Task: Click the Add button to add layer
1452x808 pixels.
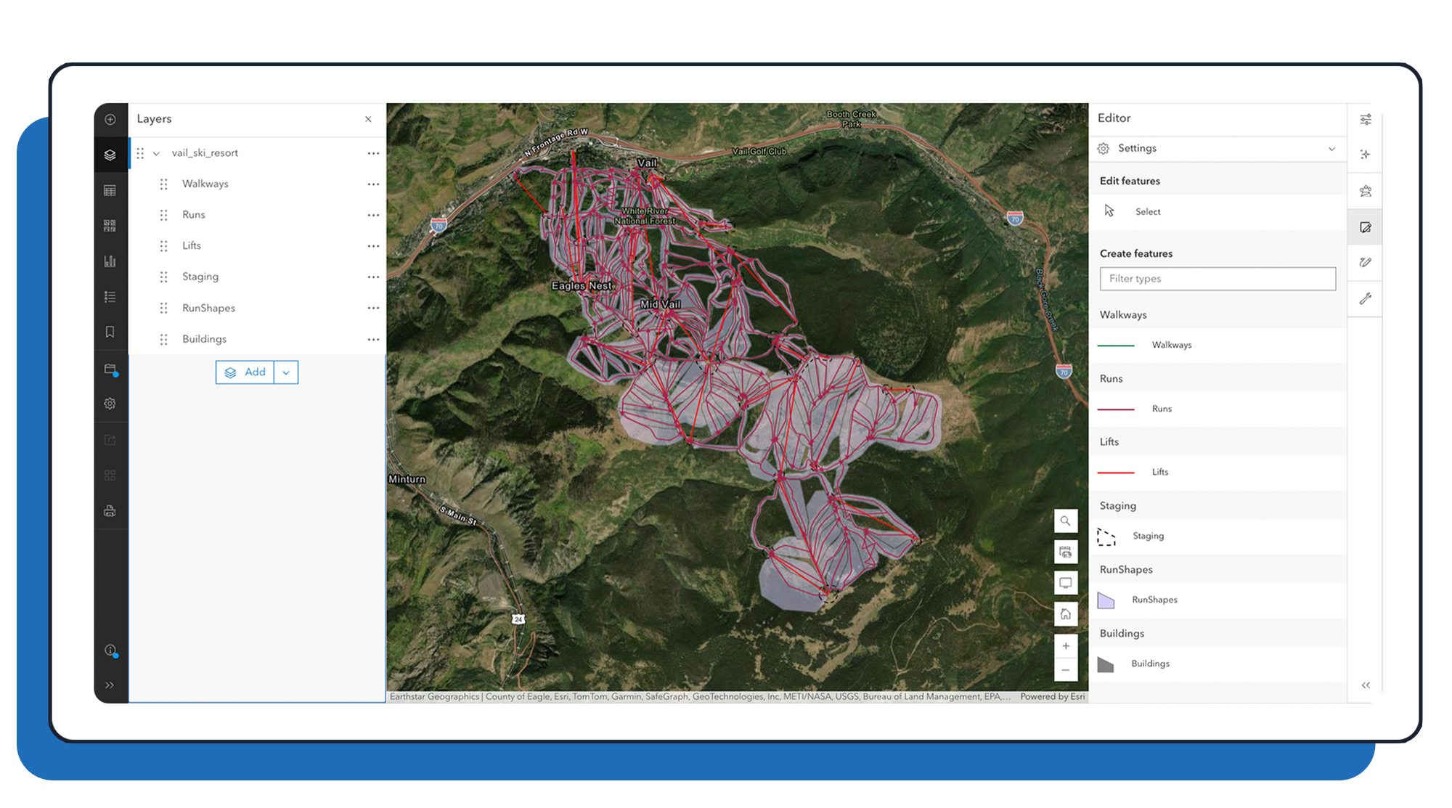Action: 245,372
